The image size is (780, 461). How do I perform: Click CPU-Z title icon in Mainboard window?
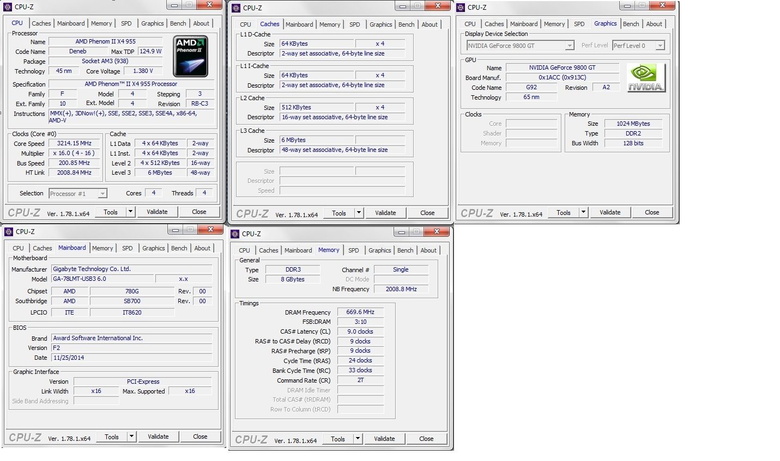(x=8, y=231)
